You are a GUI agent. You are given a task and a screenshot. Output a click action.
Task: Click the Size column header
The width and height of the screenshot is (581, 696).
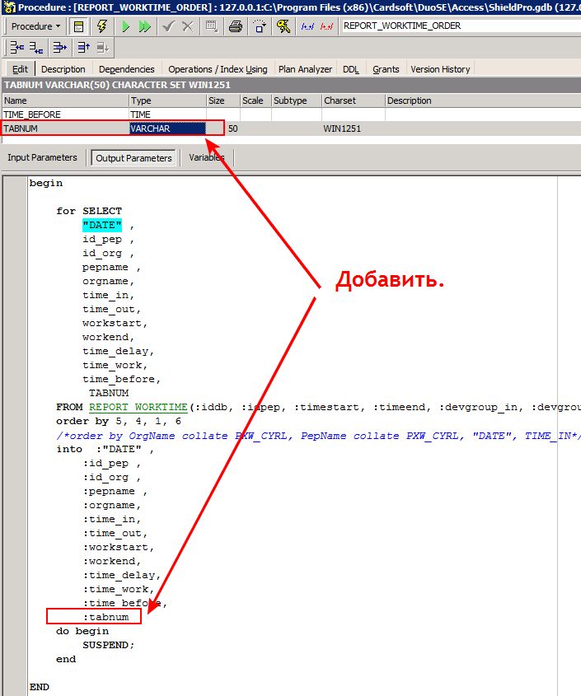pyautogui.click(x=223, y=100)
